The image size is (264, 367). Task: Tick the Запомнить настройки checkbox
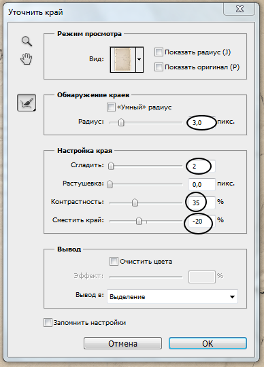coord(48,323)
